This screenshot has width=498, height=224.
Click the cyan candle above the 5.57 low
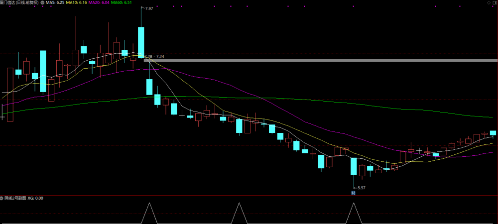(354, 166)
